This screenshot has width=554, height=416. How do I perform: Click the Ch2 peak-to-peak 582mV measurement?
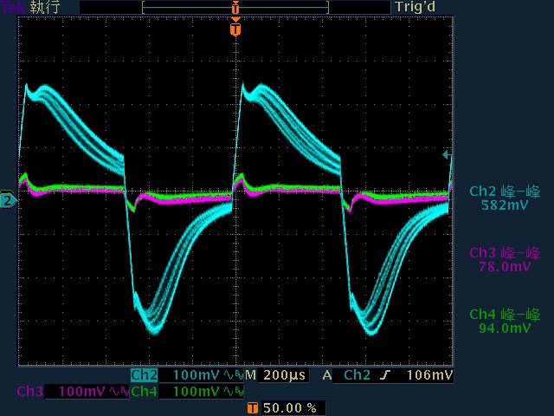505,198
